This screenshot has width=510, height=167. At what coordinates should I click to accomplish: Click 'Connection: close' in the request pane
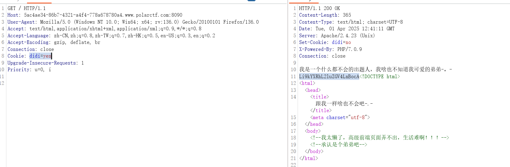[31, 49]
